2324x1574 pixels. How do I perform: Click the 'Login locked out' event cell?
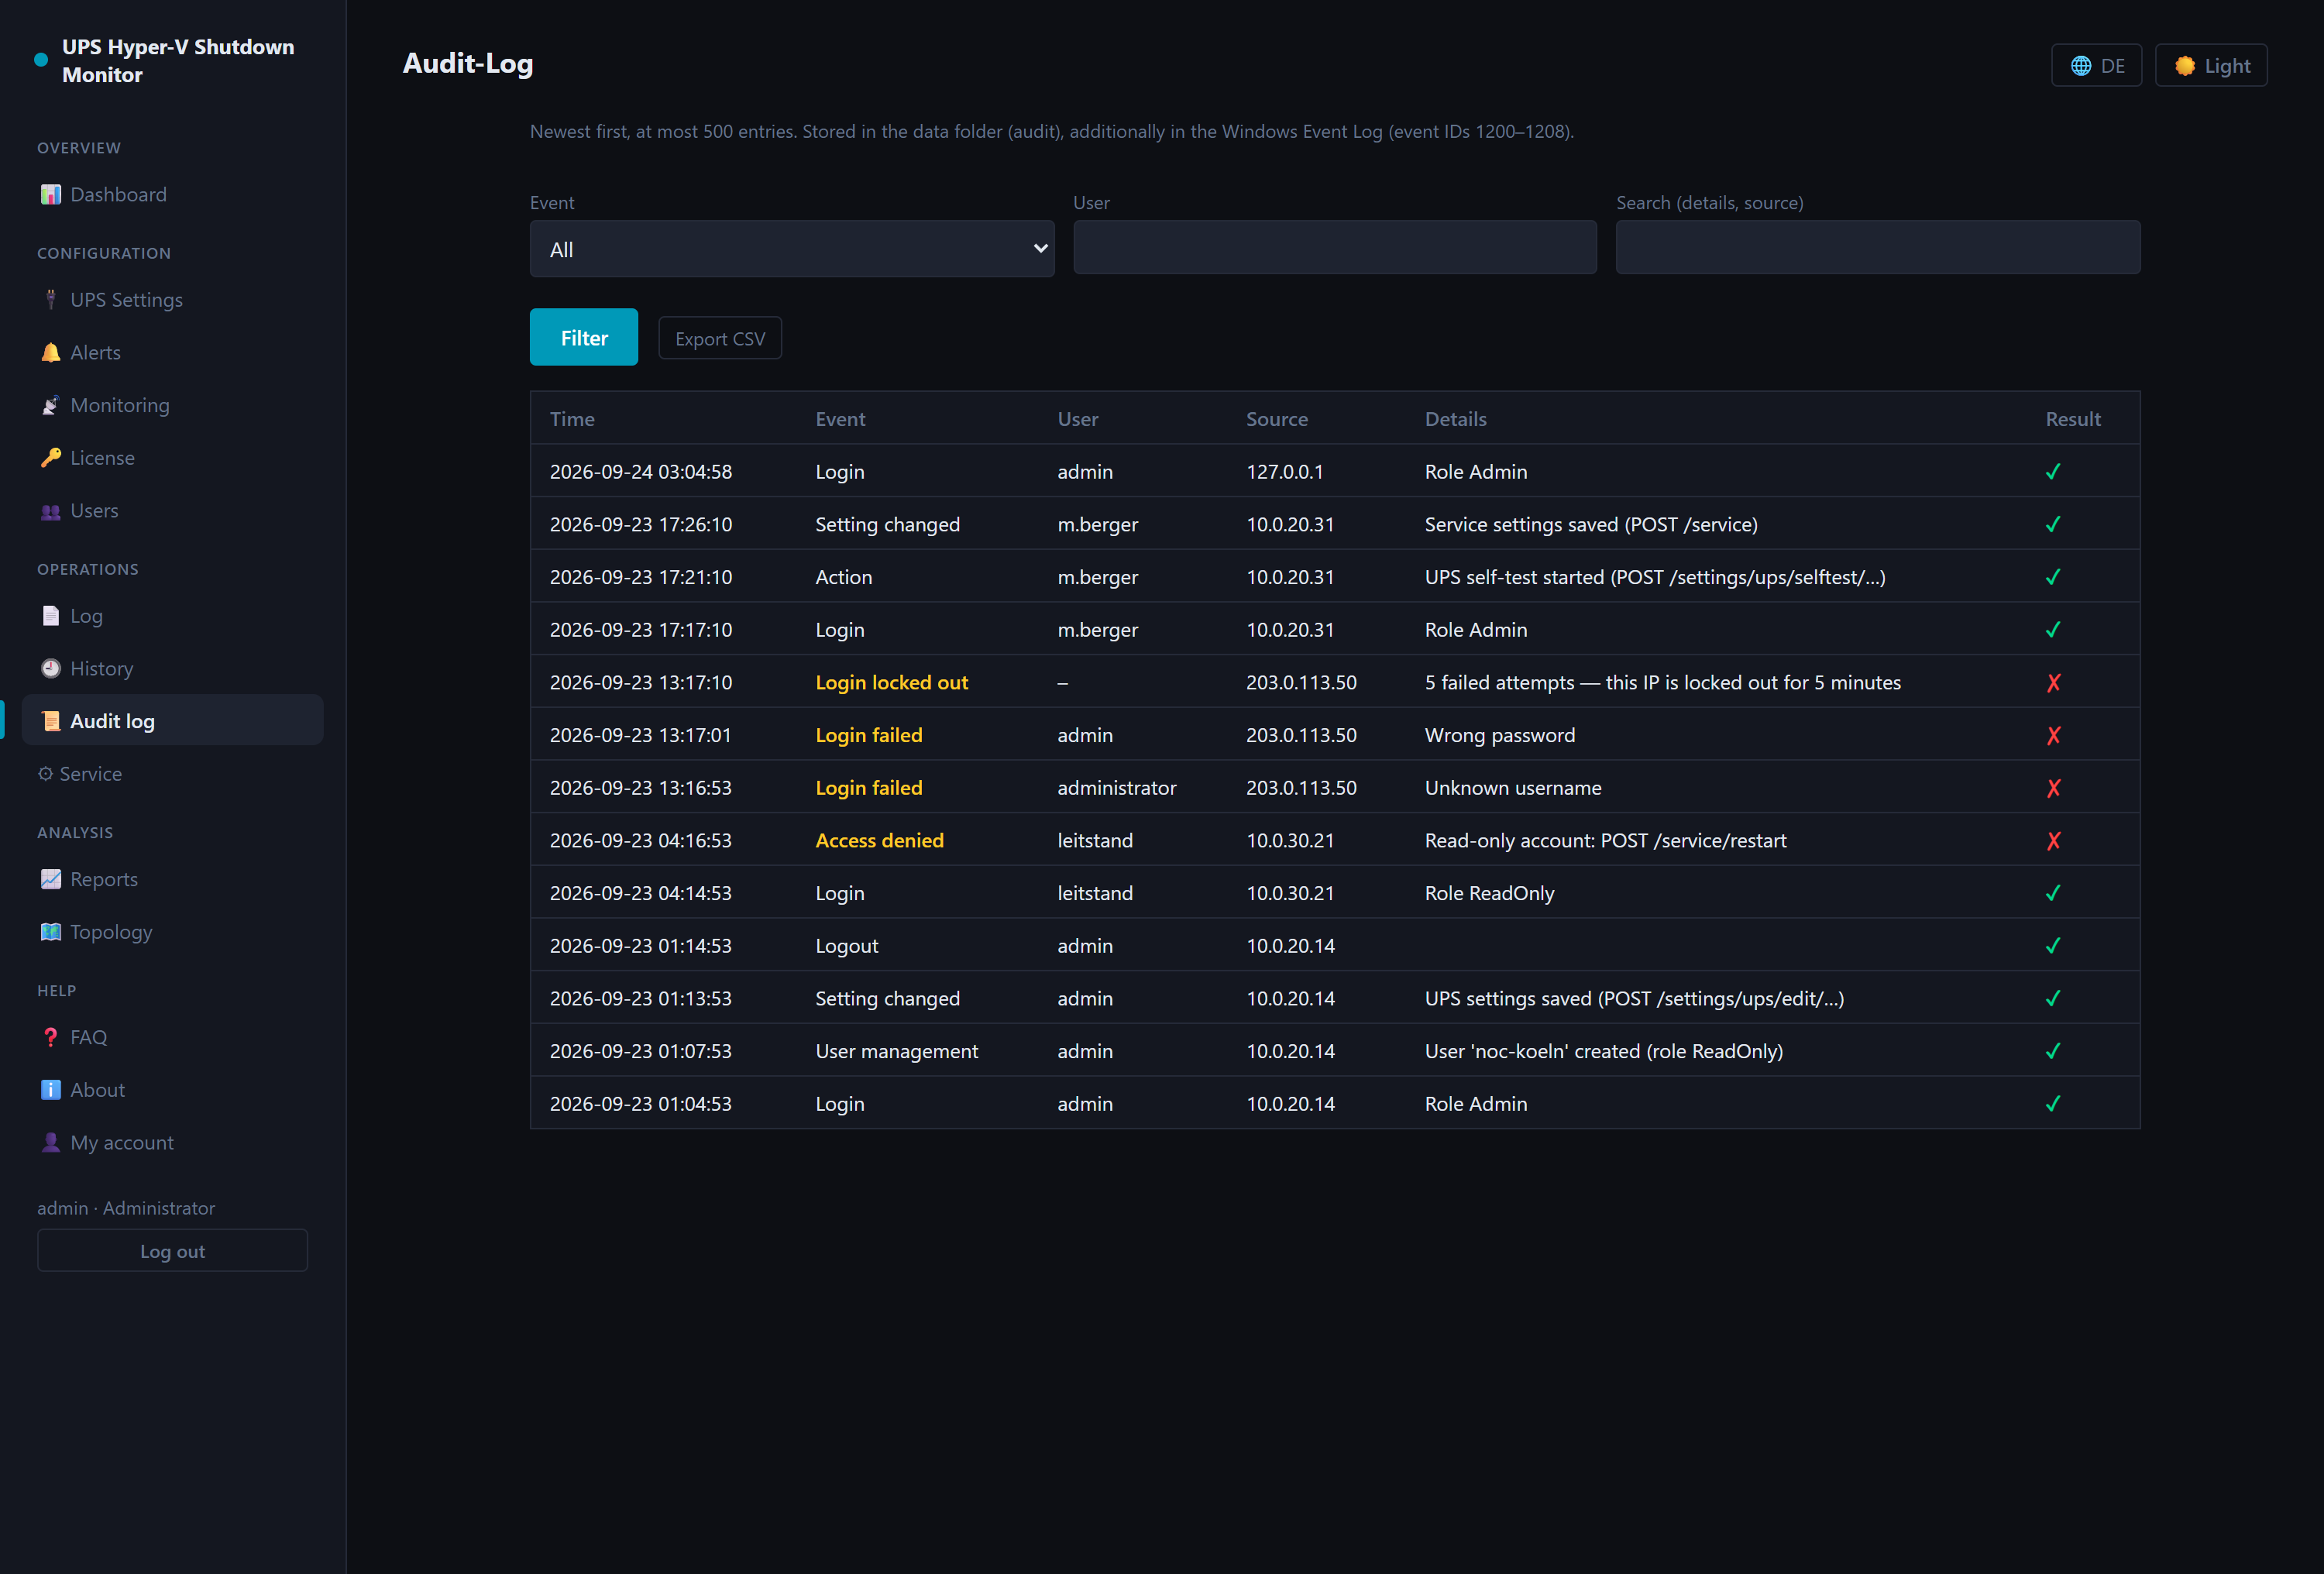coord(892,682)
